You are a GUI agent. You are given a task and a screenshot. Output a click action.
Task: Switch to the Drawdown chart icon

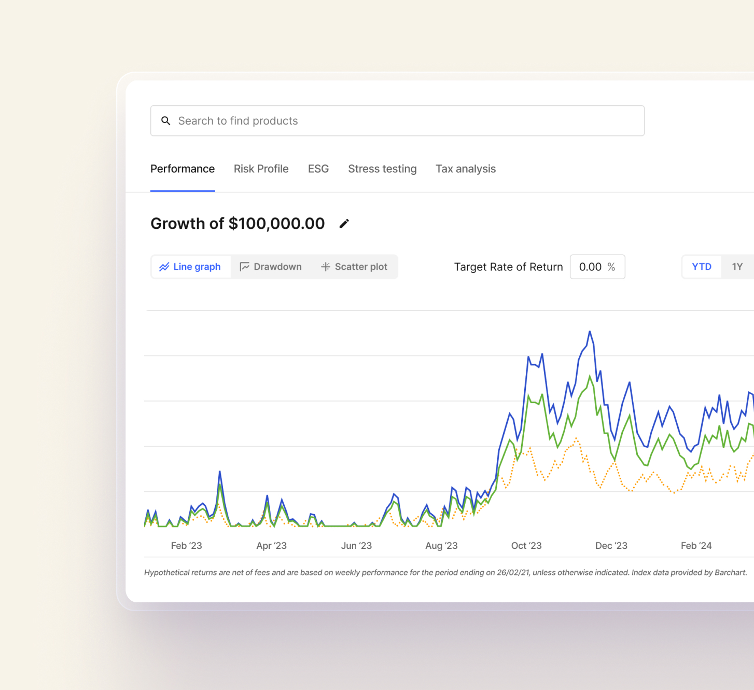(244, 267)
